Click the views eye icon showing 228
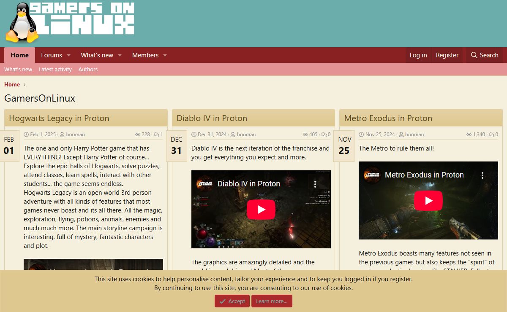This screenshot has height=312, width=507. tap(138, 134)
